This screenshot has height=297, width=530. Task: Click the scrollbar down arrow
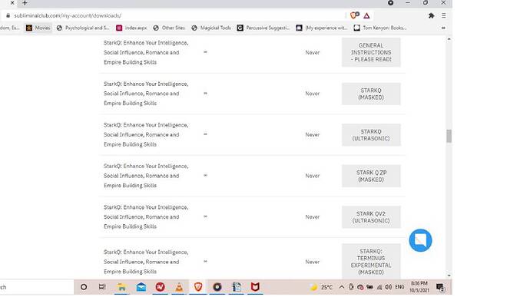[449, 276]
